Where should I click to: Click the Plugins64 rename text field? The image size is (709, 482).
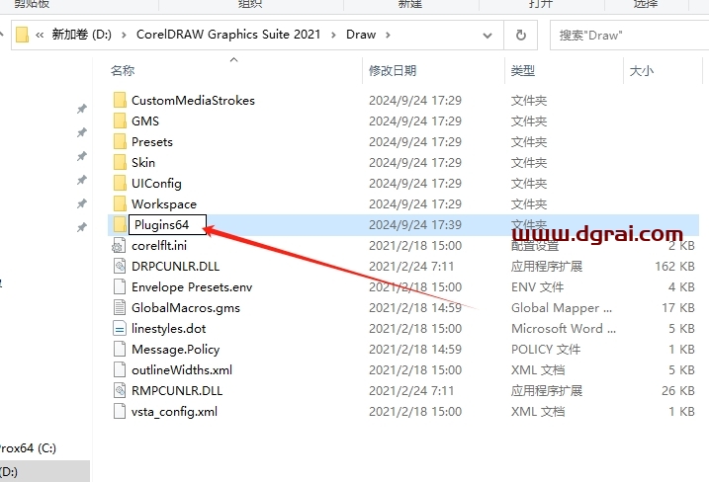tap(165, 225)
